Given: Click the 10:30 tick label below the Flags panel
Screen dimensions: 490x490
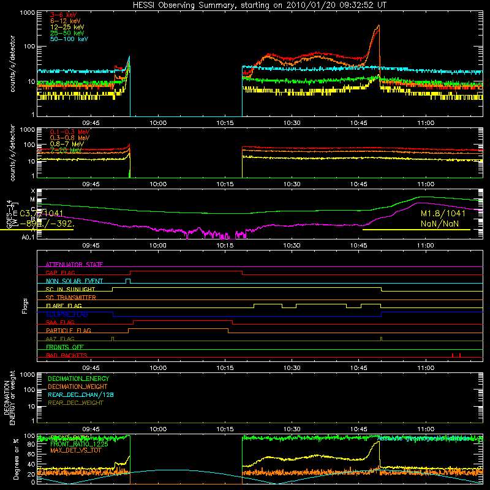Looking at the screenshot, I should [x=292, y=367].
